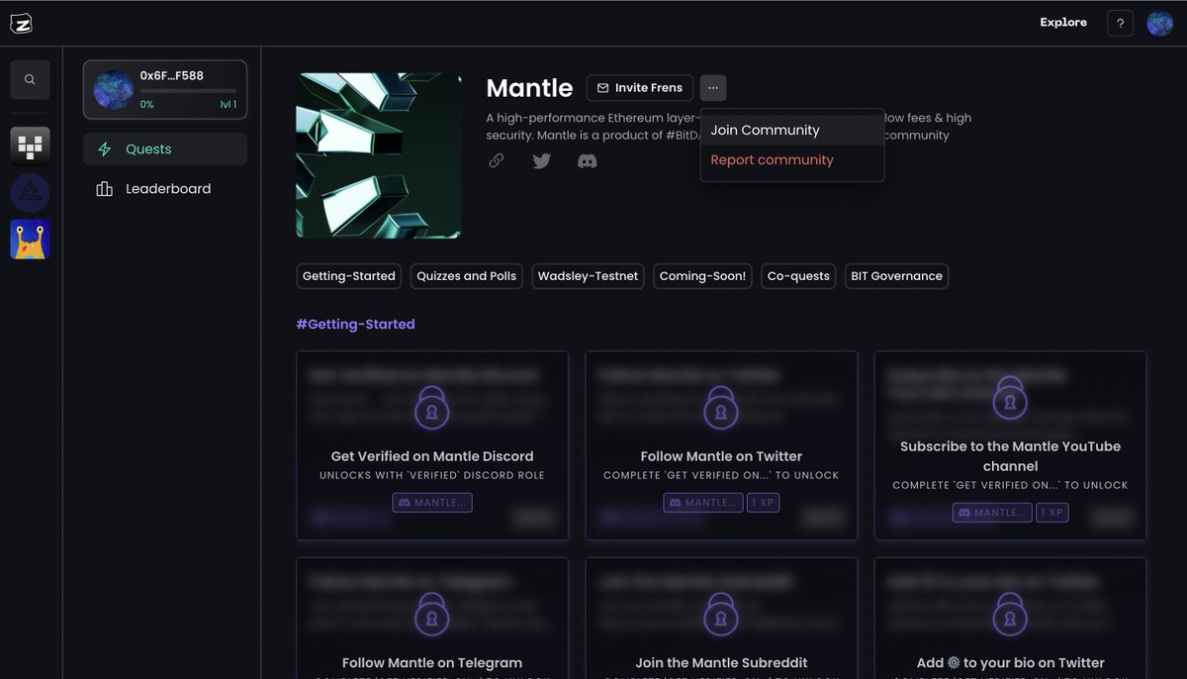1187x679 pixels.
Task: Choose Report community in the dropdown menu
Action: (792, 160)
